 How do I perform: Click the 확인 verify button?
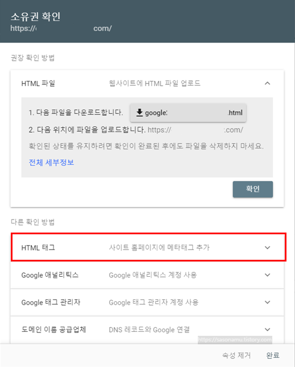(x=253, y=189)
